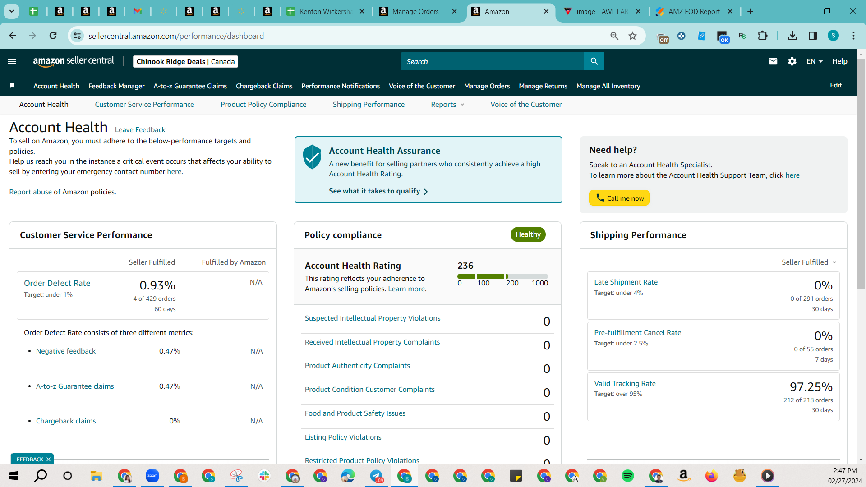This screenshot has height=487, width=866.
Task: Click the Account Health Rating progress bar
Action: pyautogui.click(x=502, y=276)
